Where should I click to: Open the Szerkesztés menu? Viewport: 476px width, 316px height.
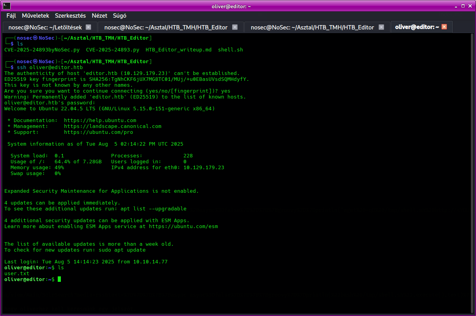point(70,16)
